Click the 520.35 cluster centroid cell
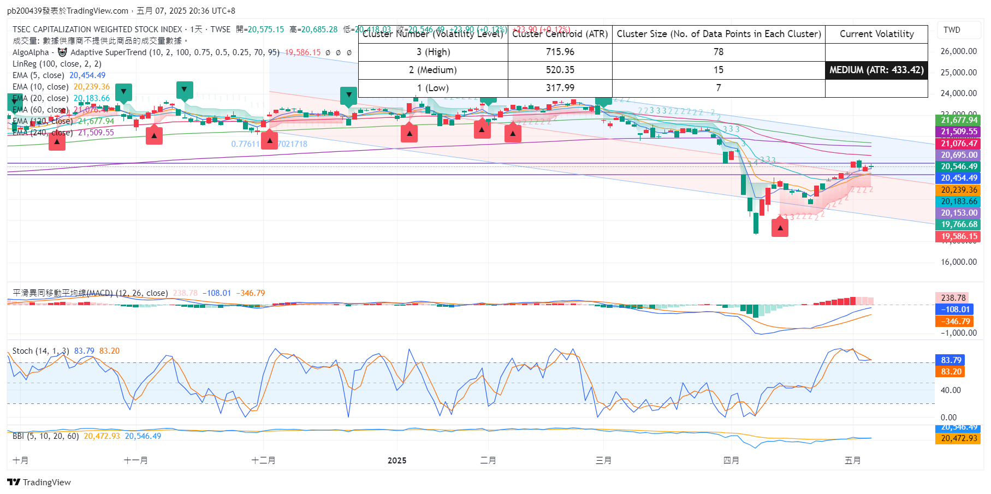991x494 pixels. (x=560, y=70)
